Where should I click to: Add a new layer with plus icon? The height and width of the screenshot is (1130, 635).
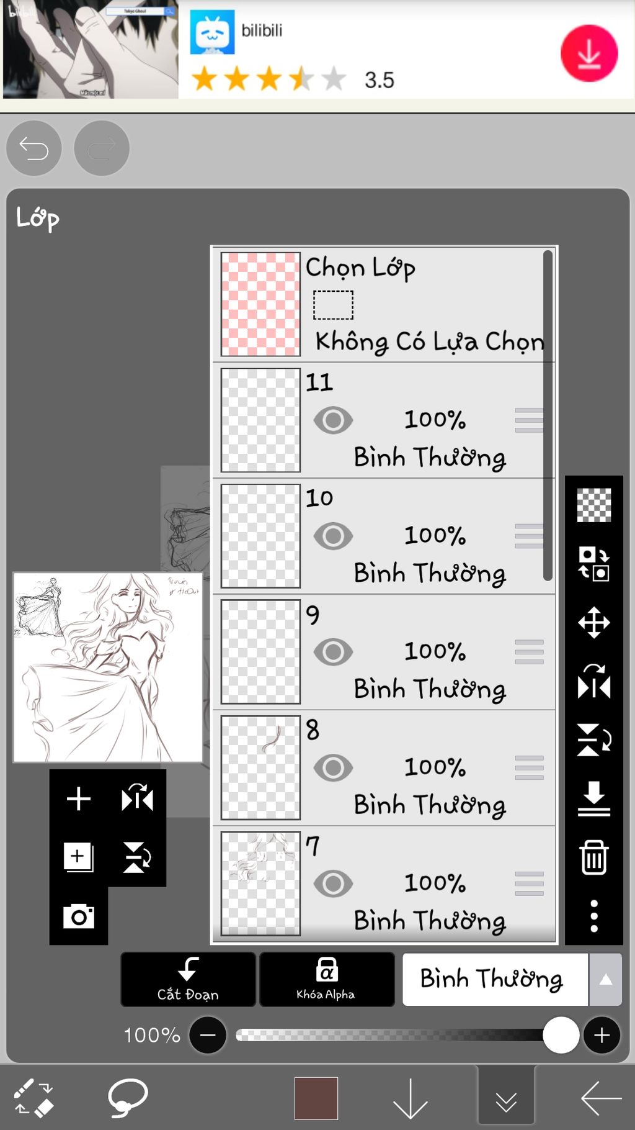pyautogui.click(x=79, y=798)
